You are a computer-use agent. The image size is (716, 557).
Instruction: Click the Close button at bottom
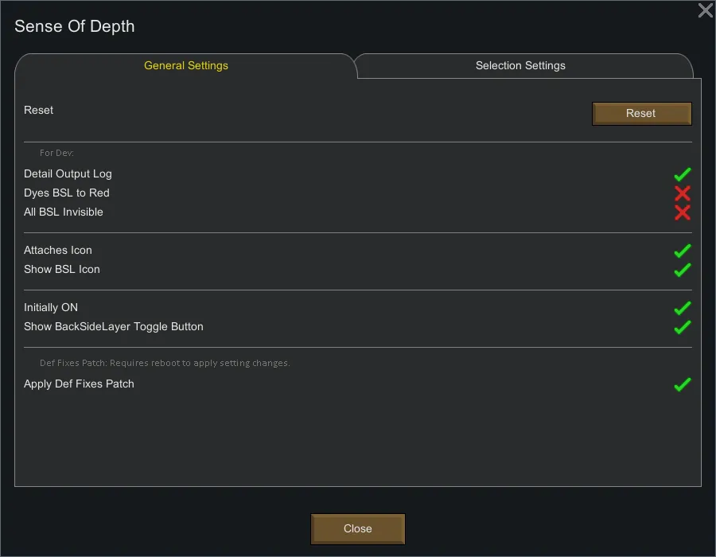tap(357, 529)
